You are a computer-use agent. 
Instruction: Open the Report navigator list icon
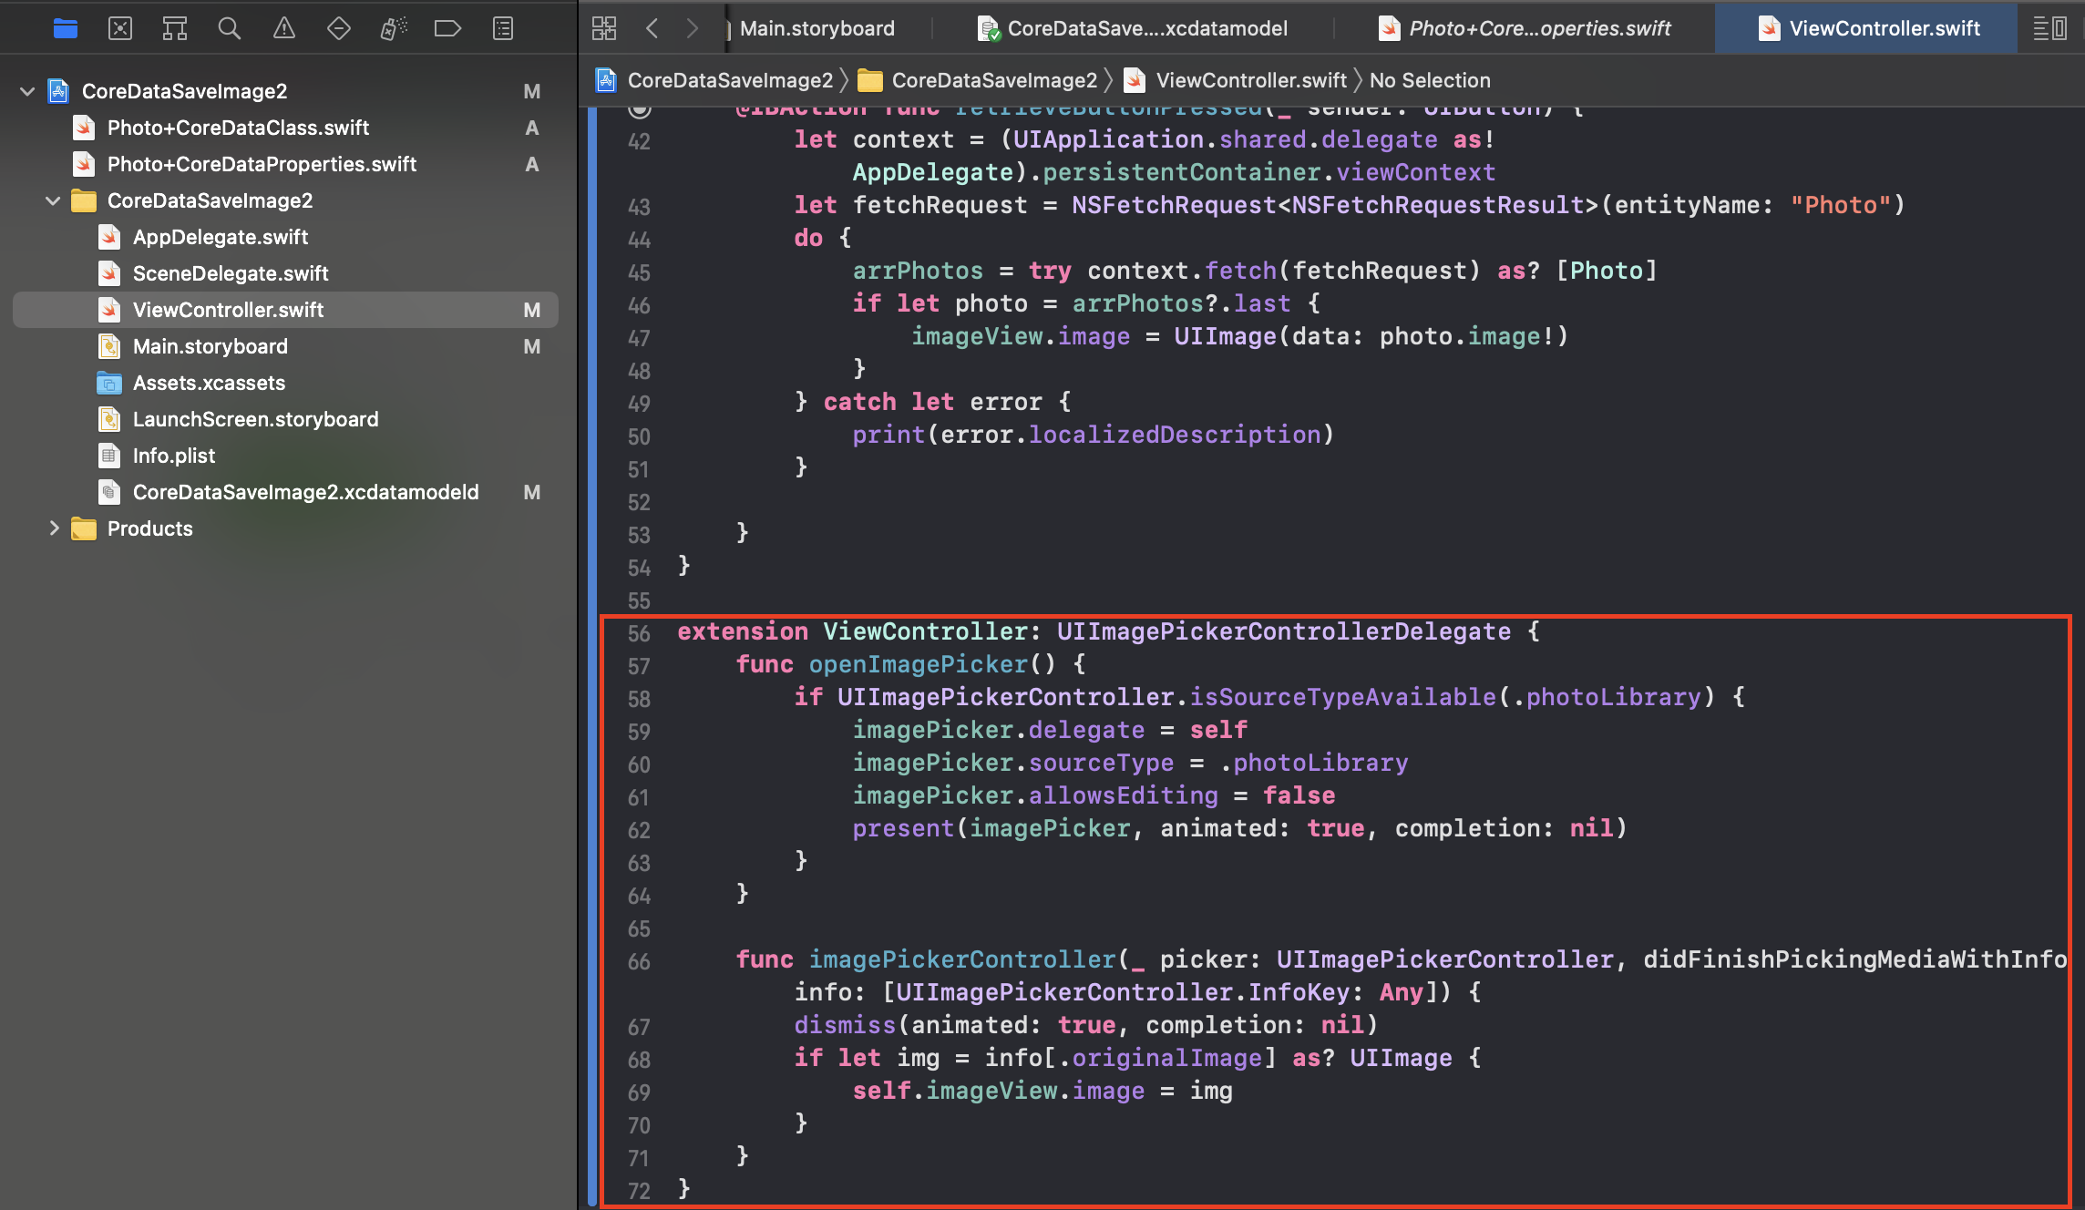[503, 28]
